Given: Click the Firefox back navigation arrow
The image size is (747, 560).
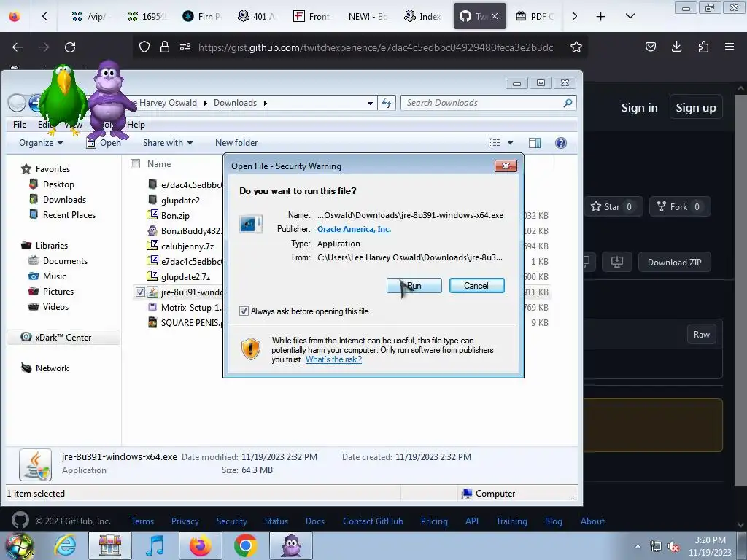Looking at the screenshot, I should (18, 47).
